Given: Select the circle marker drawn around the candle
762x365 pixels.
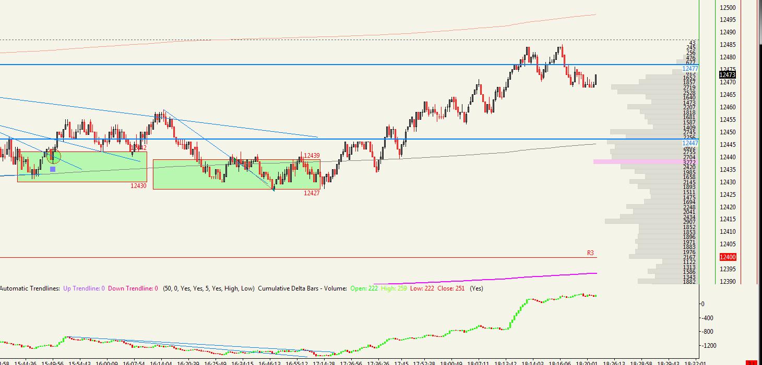Looking at the screenshot, I should click(54, 156).
